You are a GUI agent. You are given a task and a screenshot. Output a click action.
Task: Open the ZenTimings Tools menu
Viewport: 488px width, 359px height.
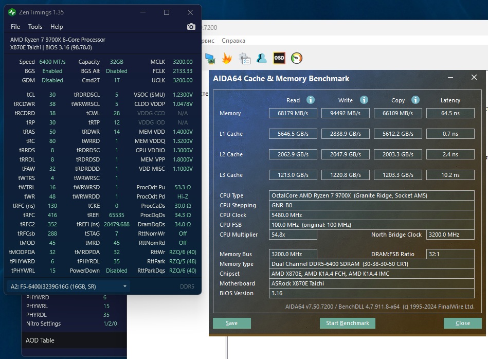pos(35,27)
